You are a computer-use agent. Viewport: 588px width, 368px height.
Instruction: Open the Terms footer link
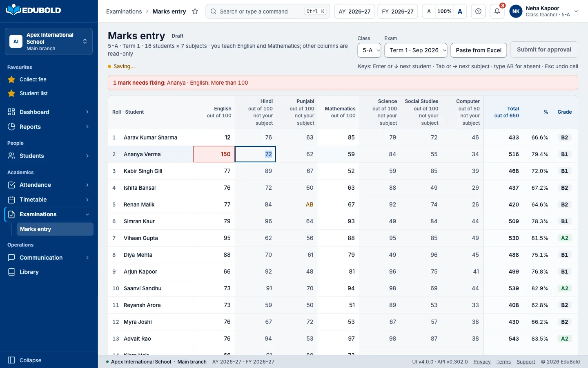click(503, 362)
